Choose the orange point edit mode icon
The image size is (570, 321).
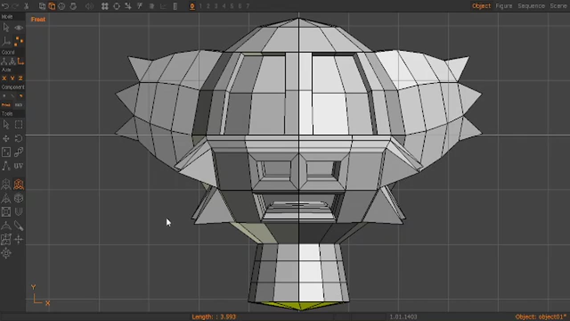[x=19, y=41]
